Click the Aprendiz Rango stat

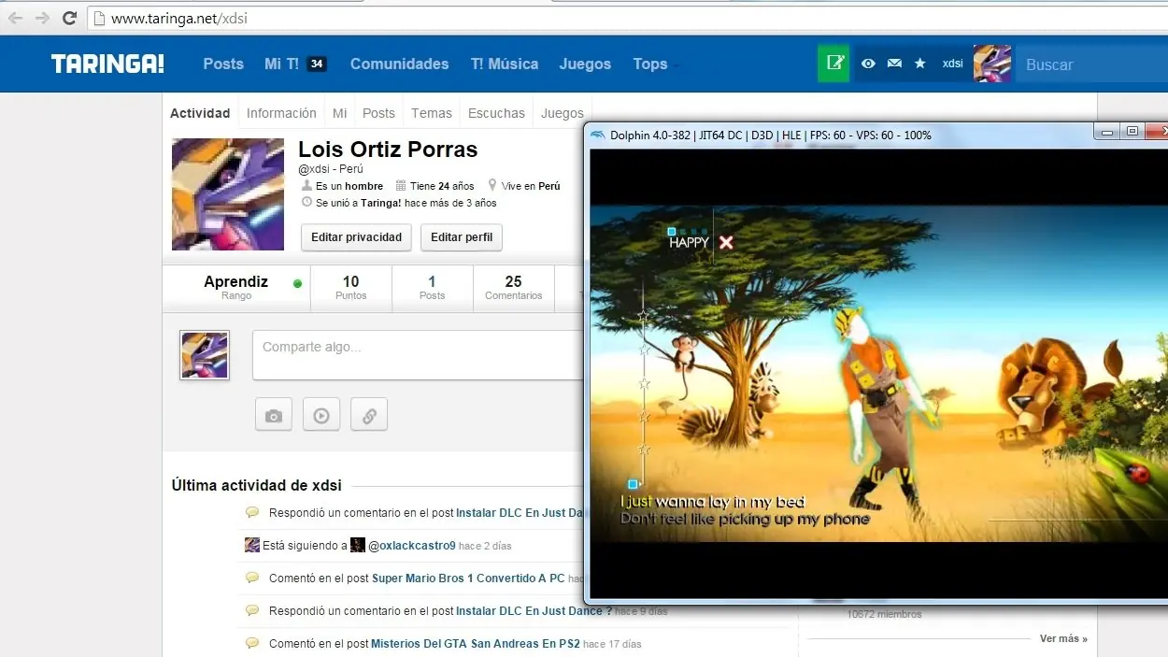point(235,287)
